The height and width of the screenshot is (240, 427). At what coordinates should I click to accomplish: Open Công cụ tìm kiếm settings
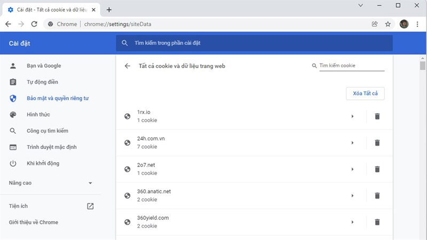pyautogui.click(x=48, y=131)
